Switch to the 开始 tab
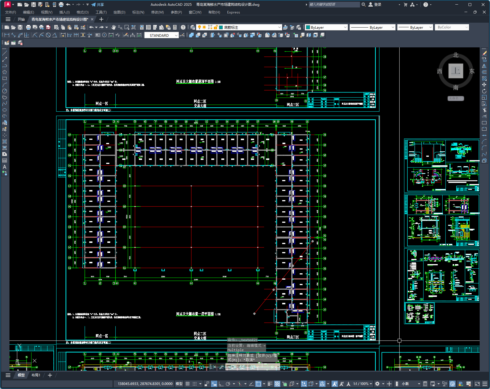Image resolution: width=490 pixels, height=389 pixels. (21, 19)
